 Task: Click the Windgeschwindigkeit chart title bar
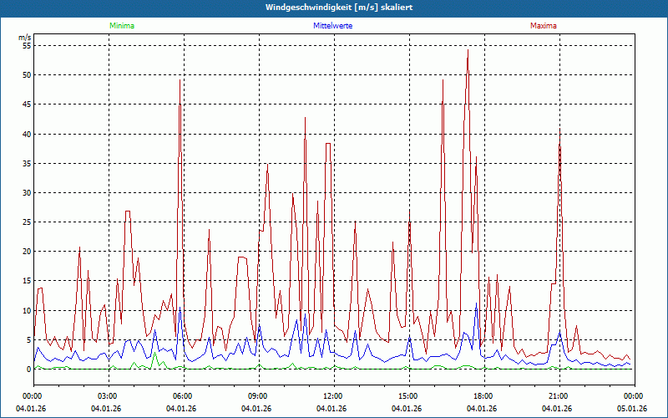tap(333, 8)
